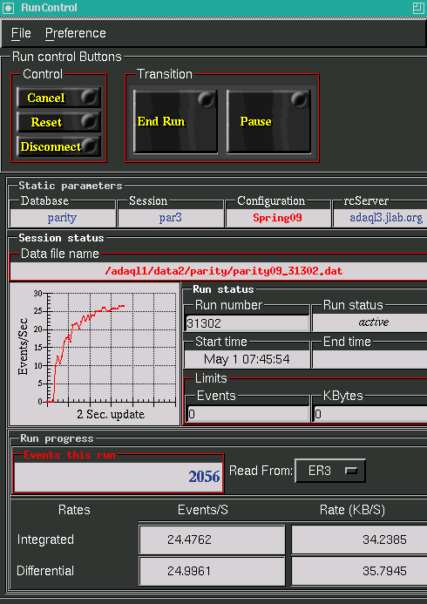
Task: Click the Events this run counter 2056
Action: [x=119, y=477]
